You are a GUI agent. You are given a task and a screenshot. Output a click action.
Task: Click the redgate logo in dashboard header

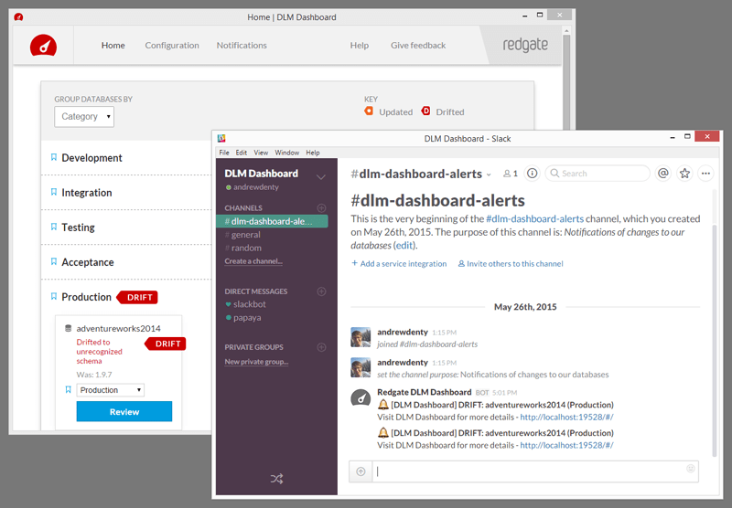pyautogui.click(x=525, y=45)
